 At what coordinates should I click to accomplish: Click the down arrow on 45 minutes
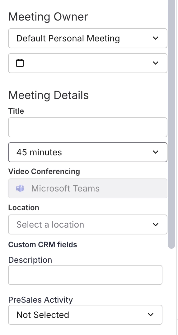156,152
